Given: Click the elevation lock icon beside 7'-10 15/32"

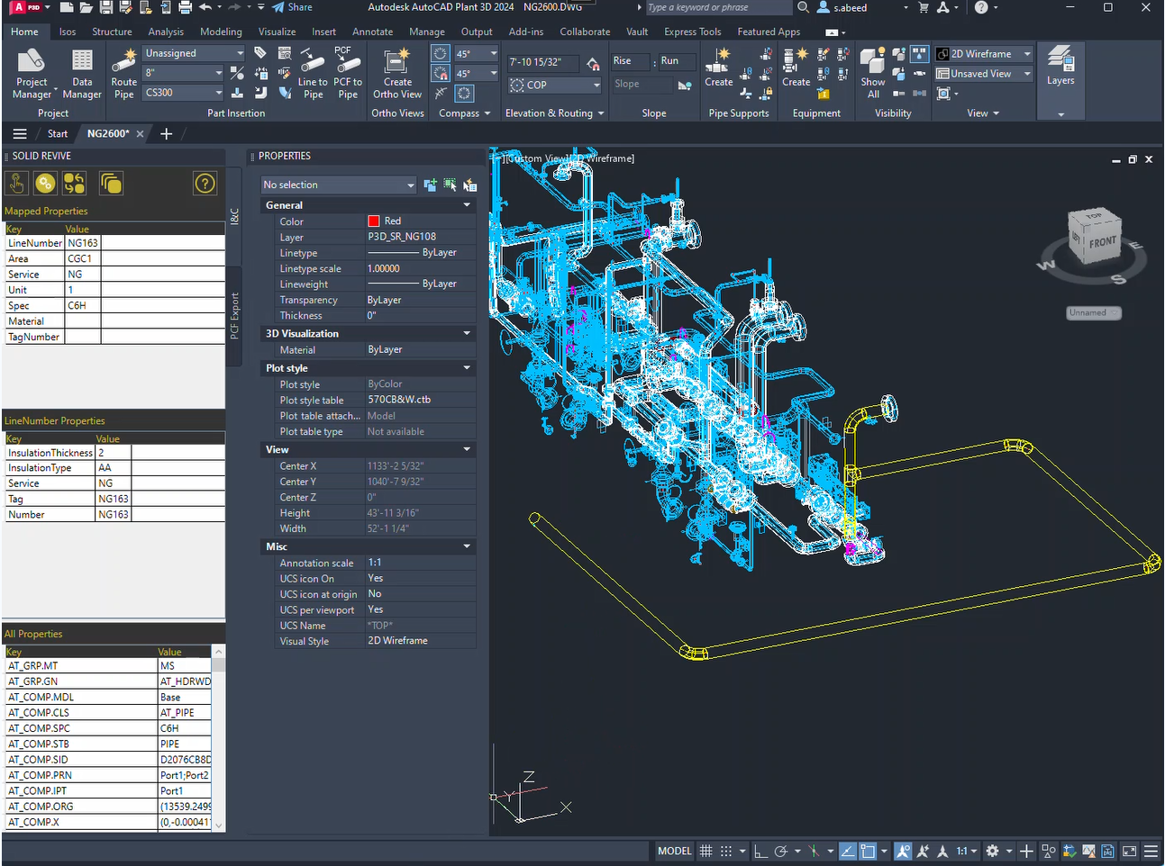Looking at the screenshot, I should [x=593, y=63].
